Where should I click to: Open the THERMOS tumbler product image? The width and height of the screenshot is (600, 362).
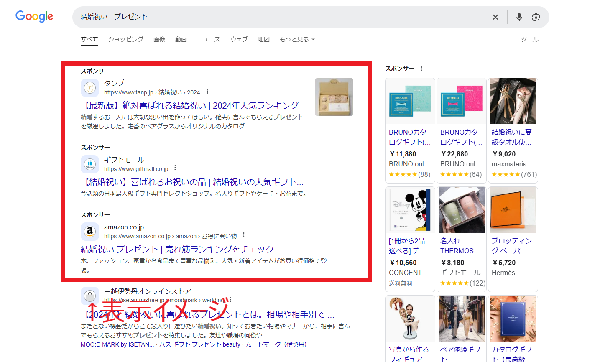tap(462, 210)
